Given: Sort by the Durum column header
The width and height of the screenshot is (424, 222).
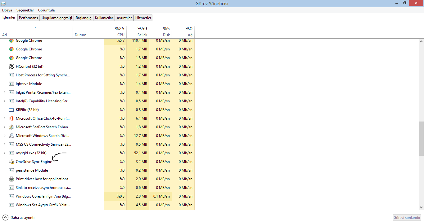Looking at the screenshot, I should pos(88,32).
